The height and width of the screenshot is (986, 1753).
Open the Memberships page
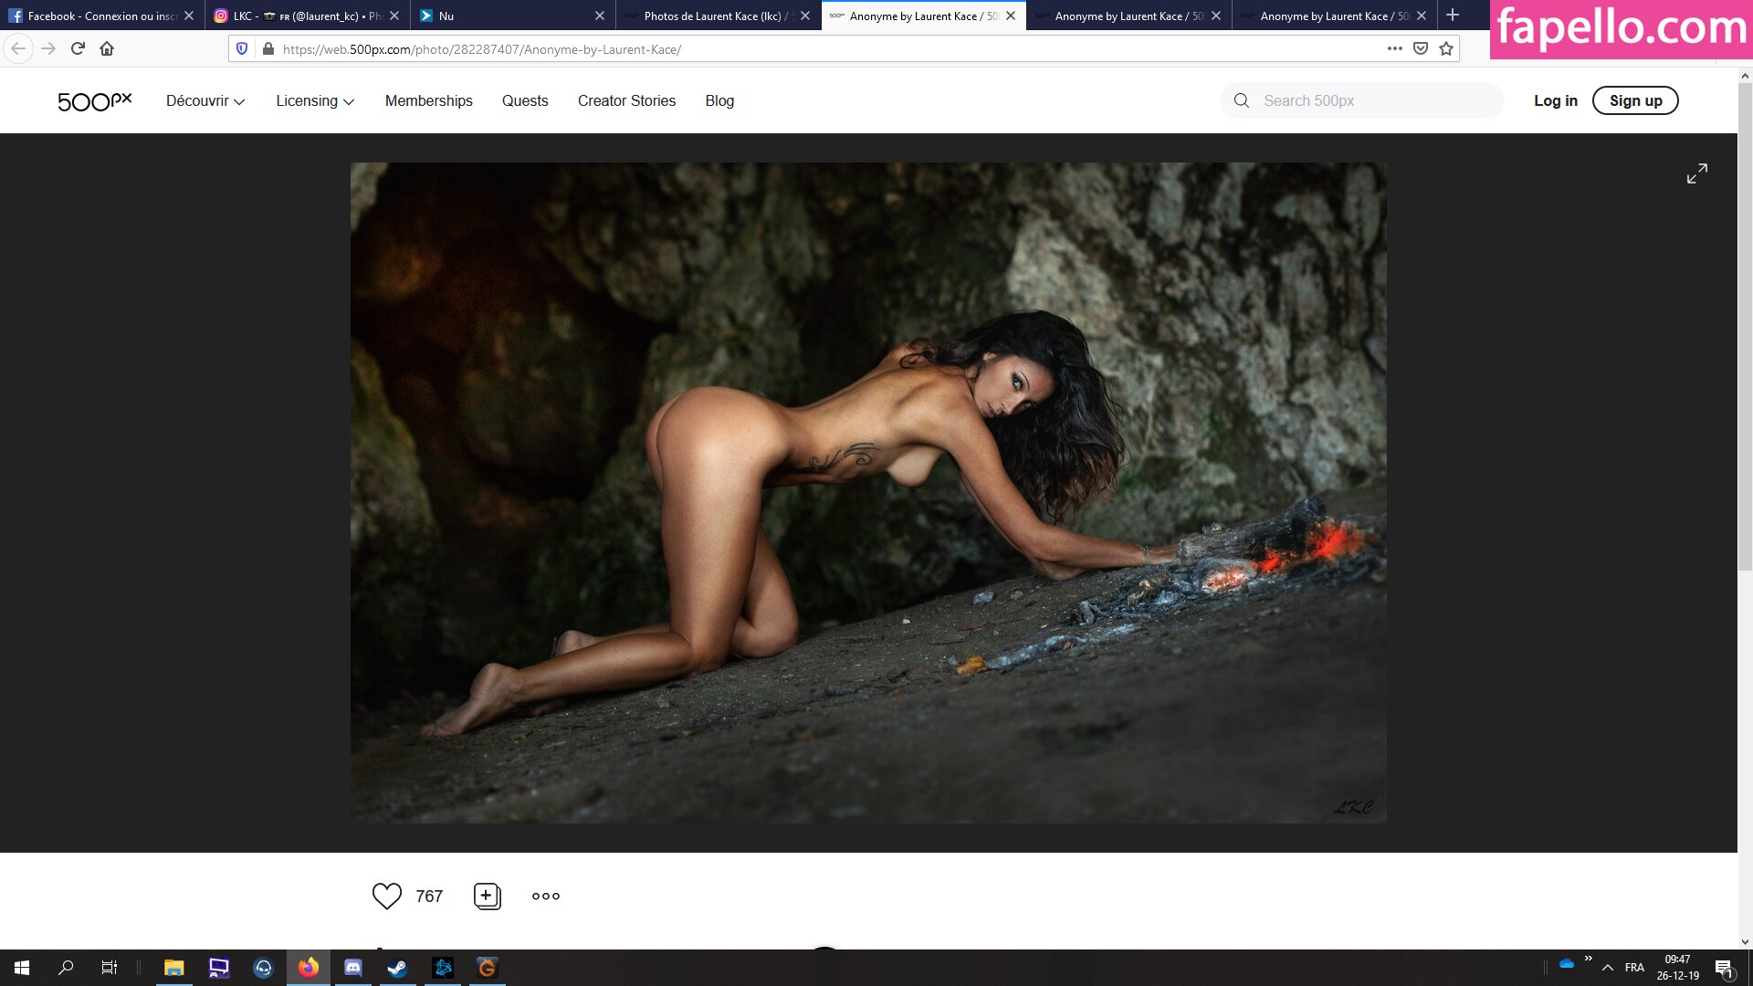tap(428, 100)
